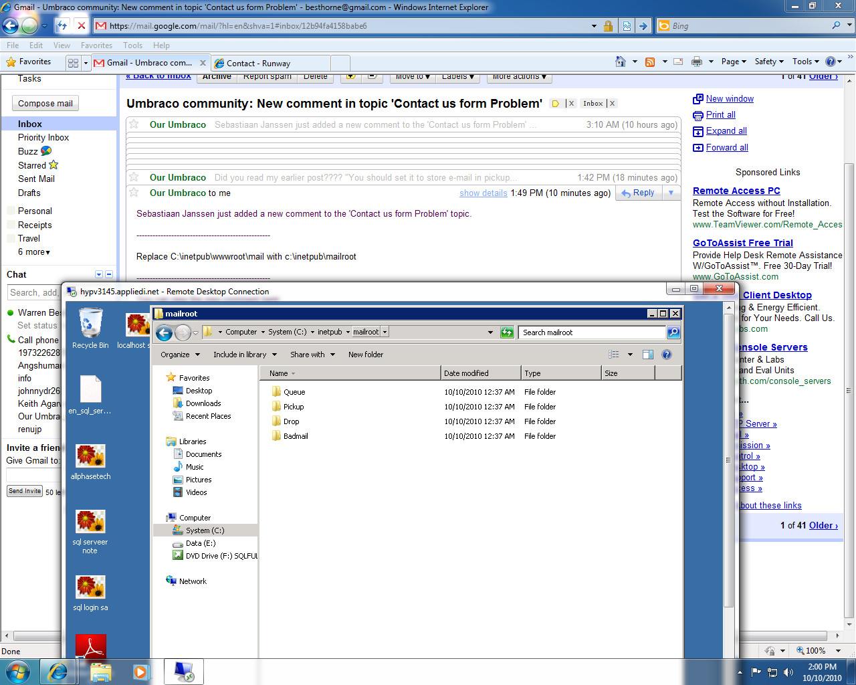Star the first Our Umbraco message
This screenshot has height=685, width=856.
pos(134,124)
